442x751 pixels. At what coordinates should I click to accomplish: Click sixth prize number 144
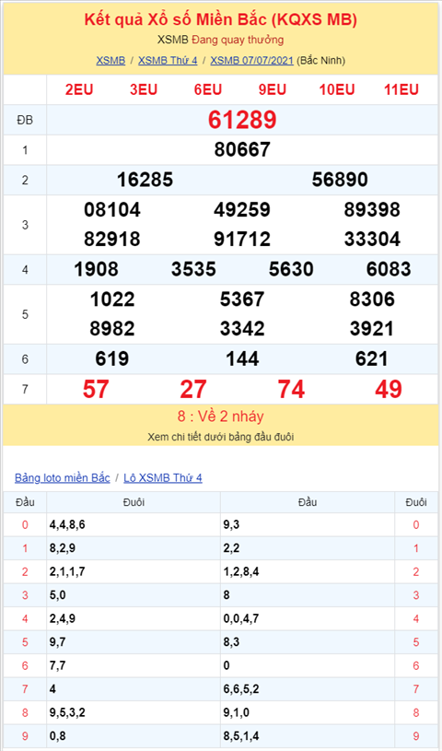(x=242, y=358)
